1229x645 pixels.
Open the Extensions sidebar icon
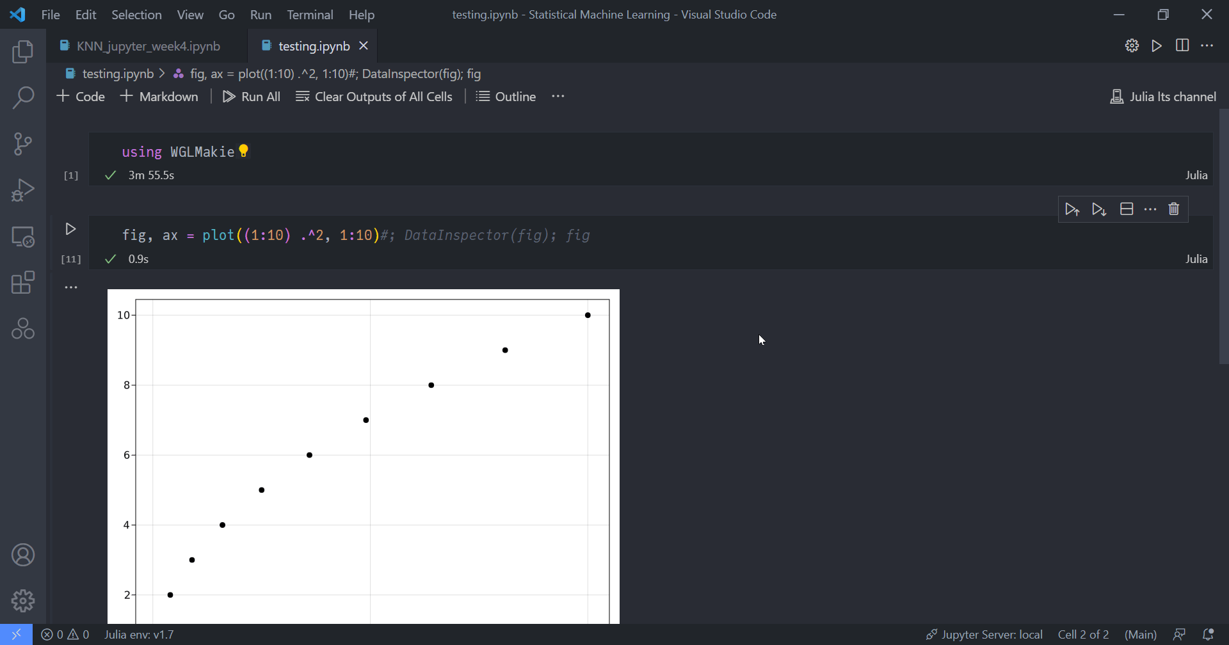coord(23,283)
